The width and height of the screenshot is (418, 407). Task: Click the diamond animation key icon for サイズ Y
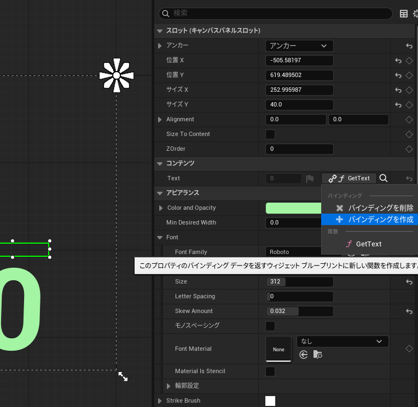(x=409, y=104)
